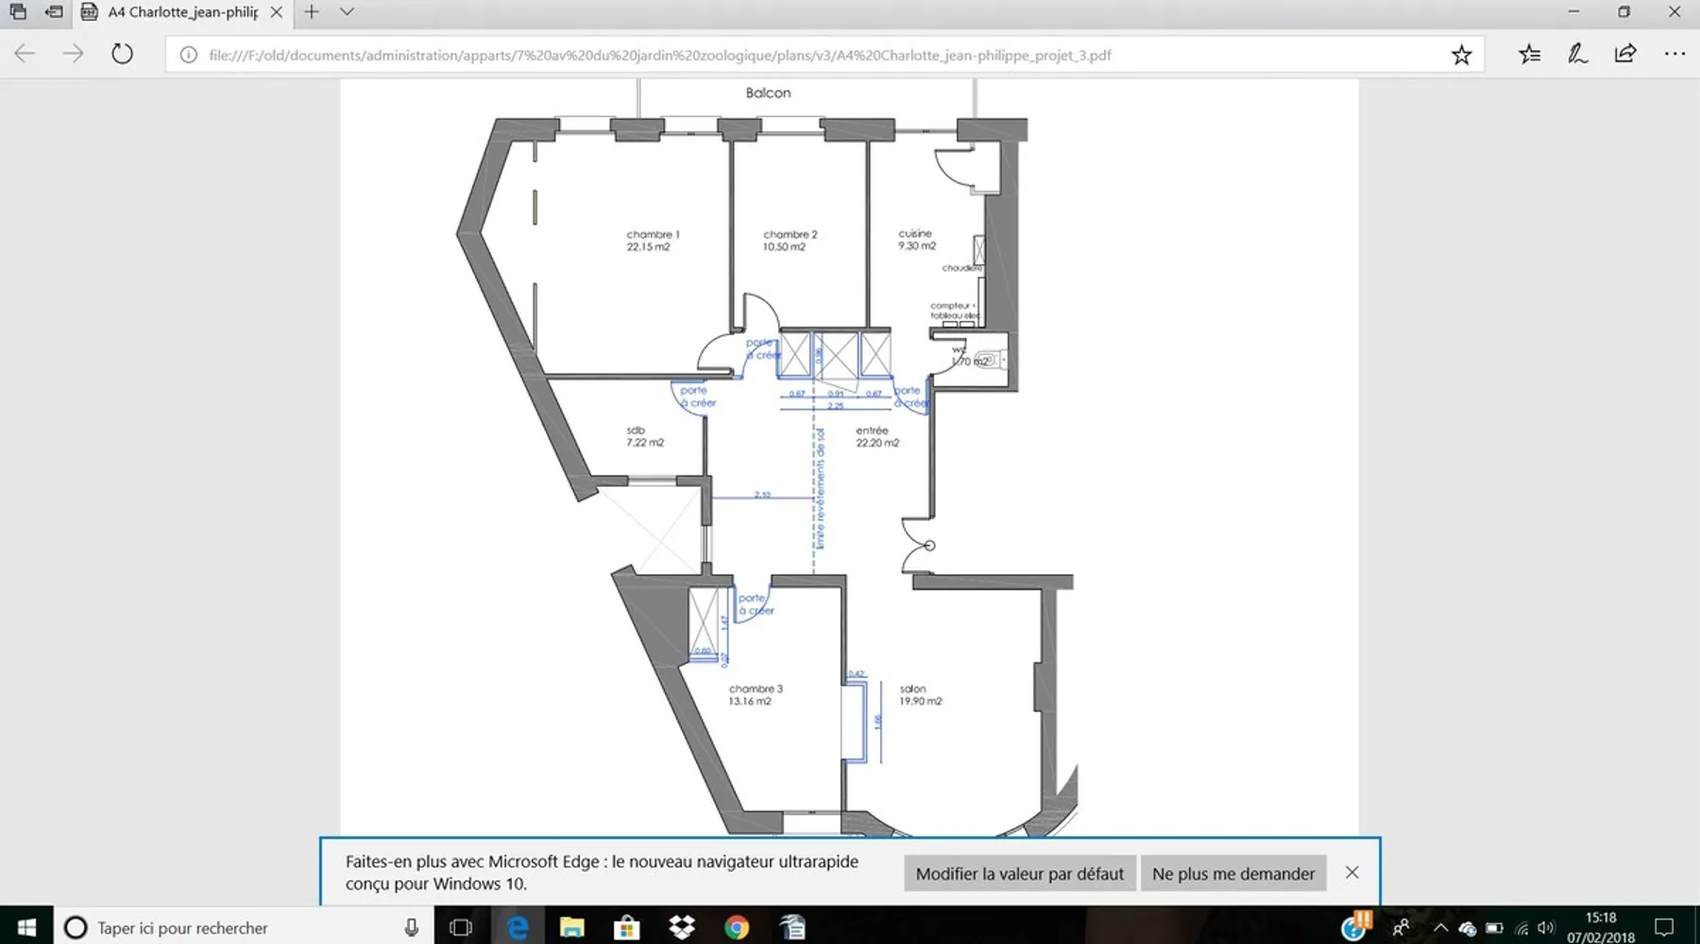The width and height of the screenshot is (1700, 944).
Task: Select the A4 Charlotte_jean-philip tab
Action: coord(179,12)
